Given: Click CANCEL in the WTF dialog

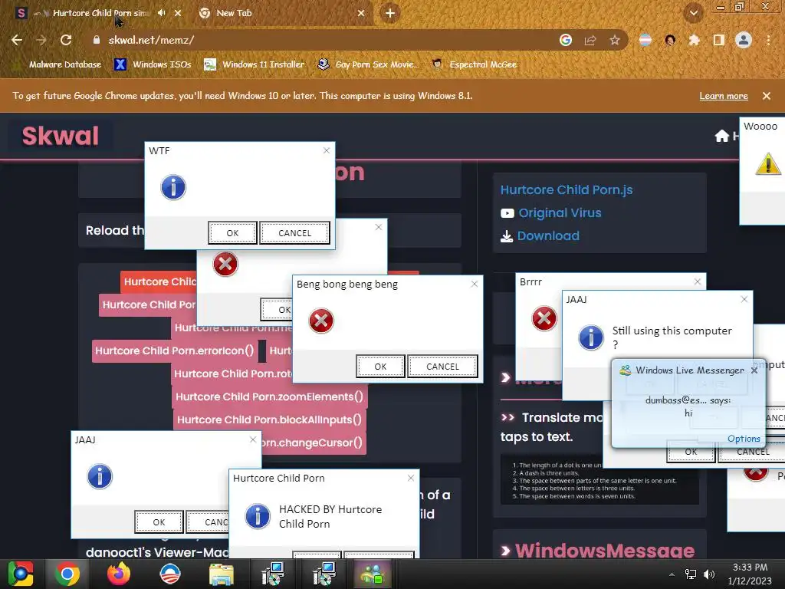Looking at the screenshot, I should pos(295,233).
